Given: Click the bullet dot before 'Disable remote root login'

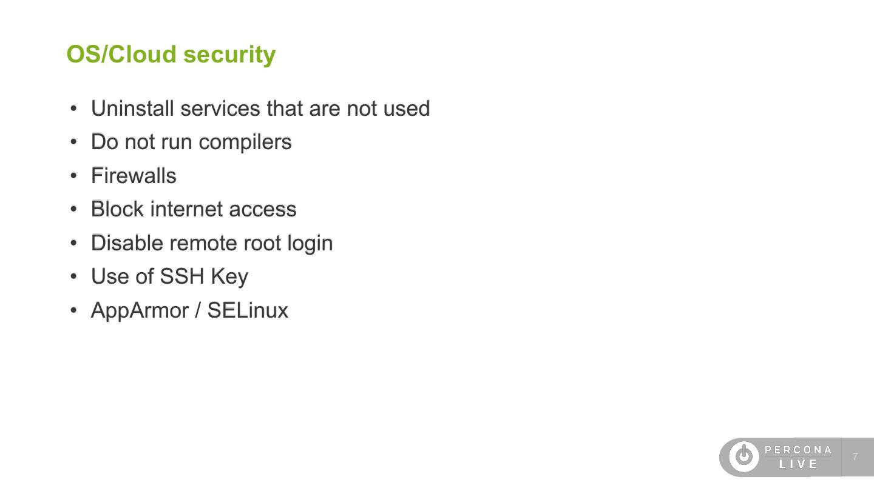Looking at the screenshot, I should pyautogui.click(x=74, y=244).
